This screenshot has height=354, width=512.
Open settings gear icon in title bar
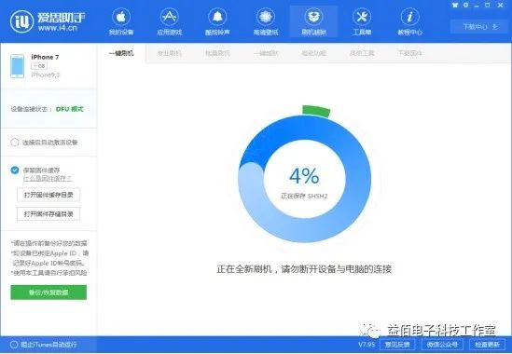[466, 5]
